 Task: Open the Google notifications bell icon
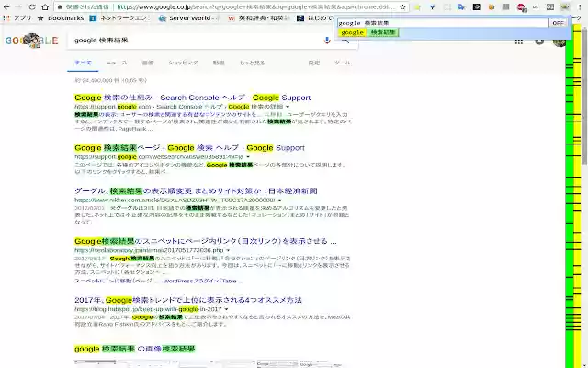[x=539, y=41]
